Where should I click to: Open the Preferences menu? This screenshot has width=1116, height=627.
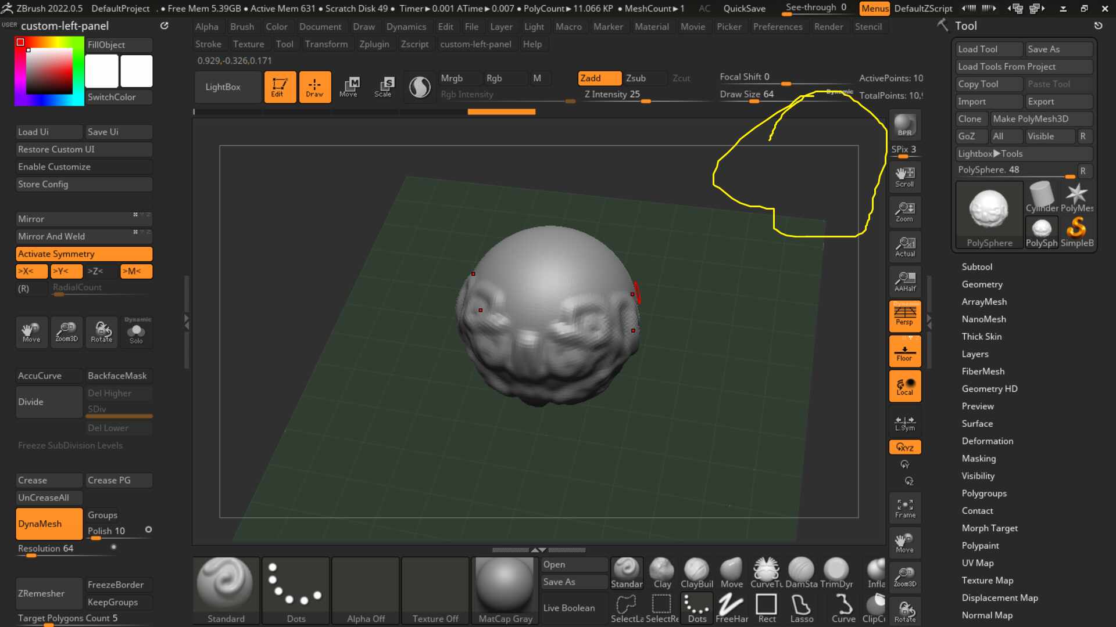coord(777,27)
